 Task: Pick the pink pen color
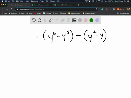click(86, 20)
